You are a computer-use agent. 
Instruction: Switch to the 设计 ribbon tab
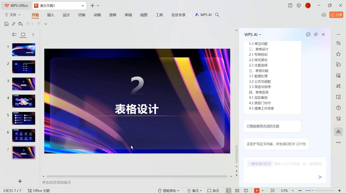click(66, 15)
